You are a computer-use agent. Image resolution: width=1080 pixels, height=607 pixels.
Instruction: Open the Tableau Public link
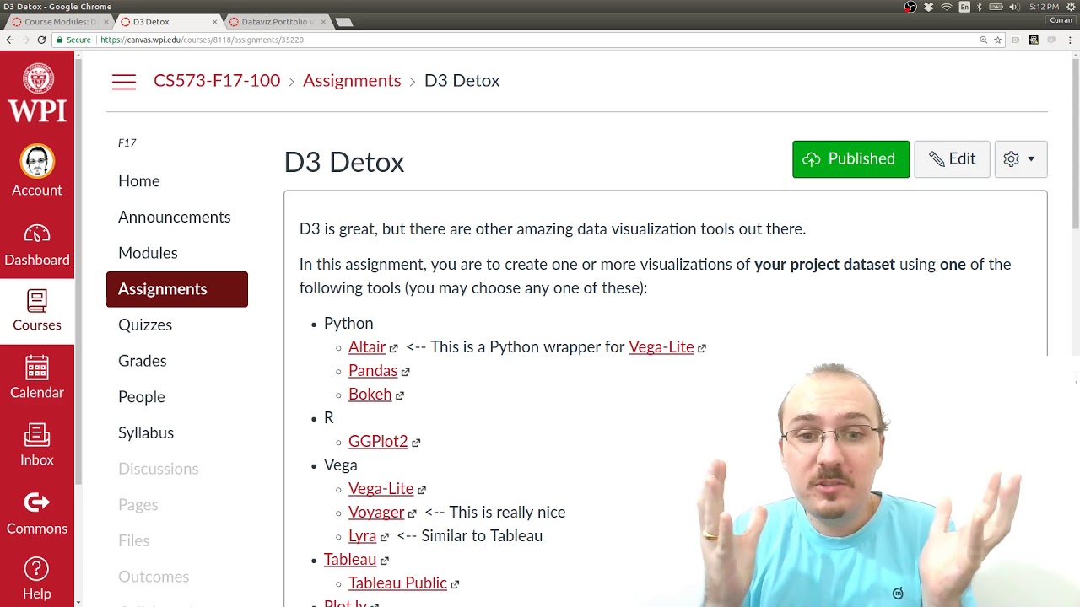tap(397, 583)
